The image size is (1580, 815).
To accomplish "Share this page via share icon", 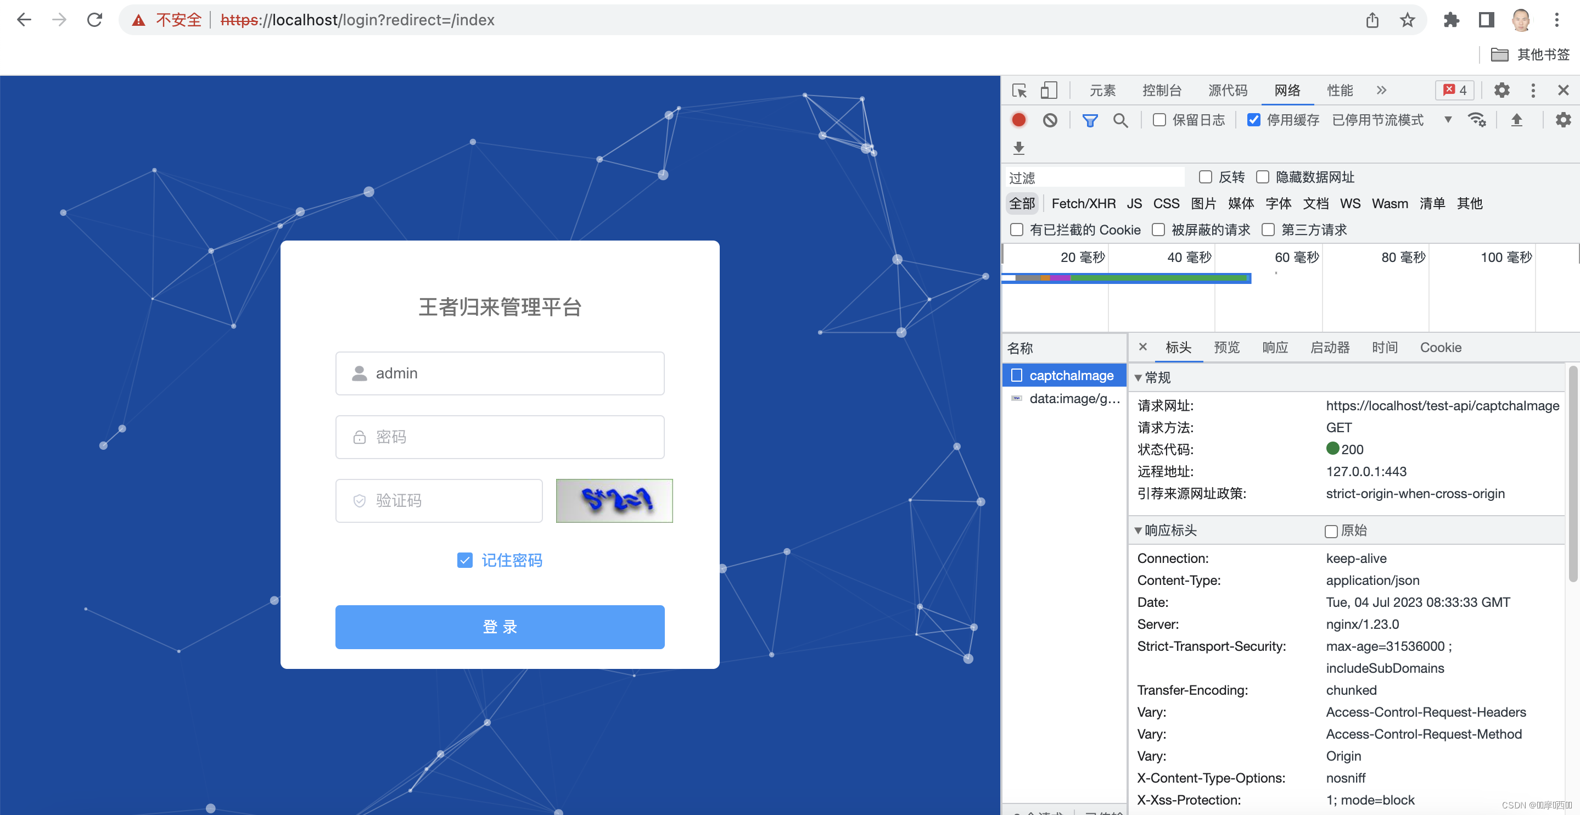I will pos(1372,20).
